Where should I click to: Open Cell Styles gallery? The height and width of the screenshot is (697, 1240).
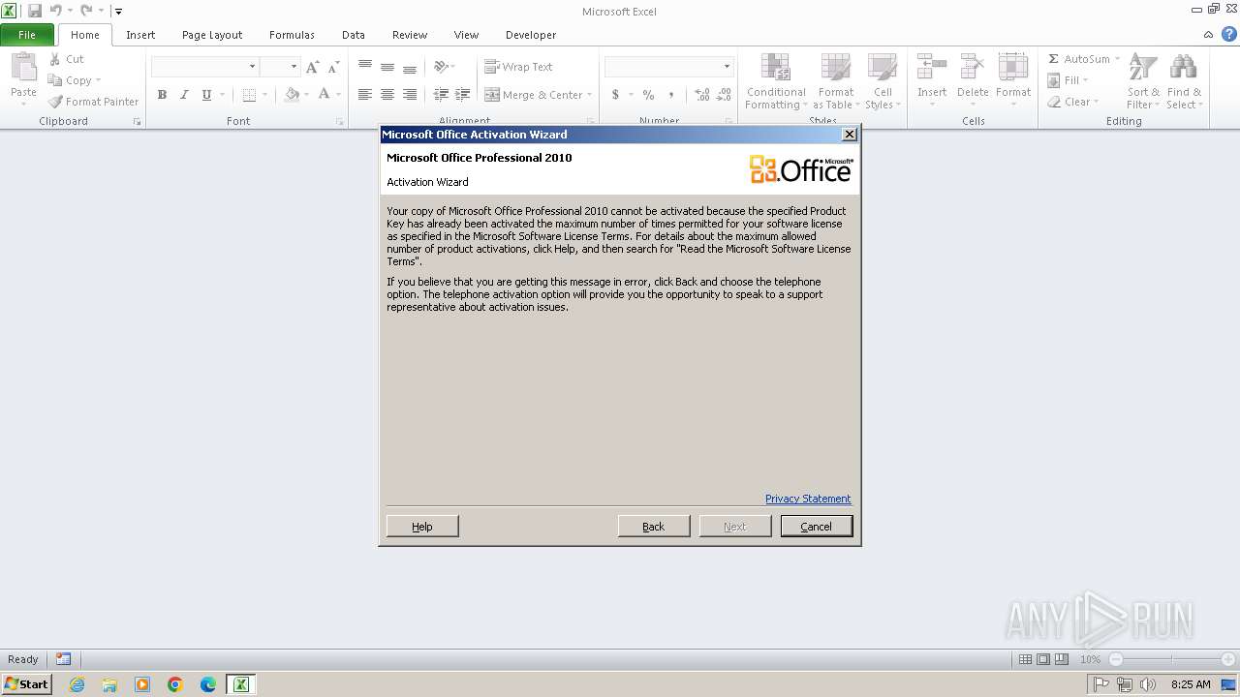point(882,81)
